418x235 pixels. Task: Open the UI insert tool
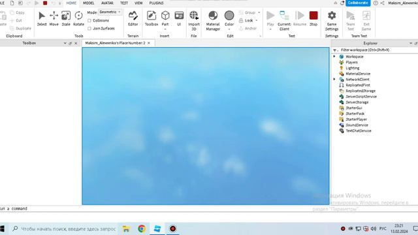(179, 18)
